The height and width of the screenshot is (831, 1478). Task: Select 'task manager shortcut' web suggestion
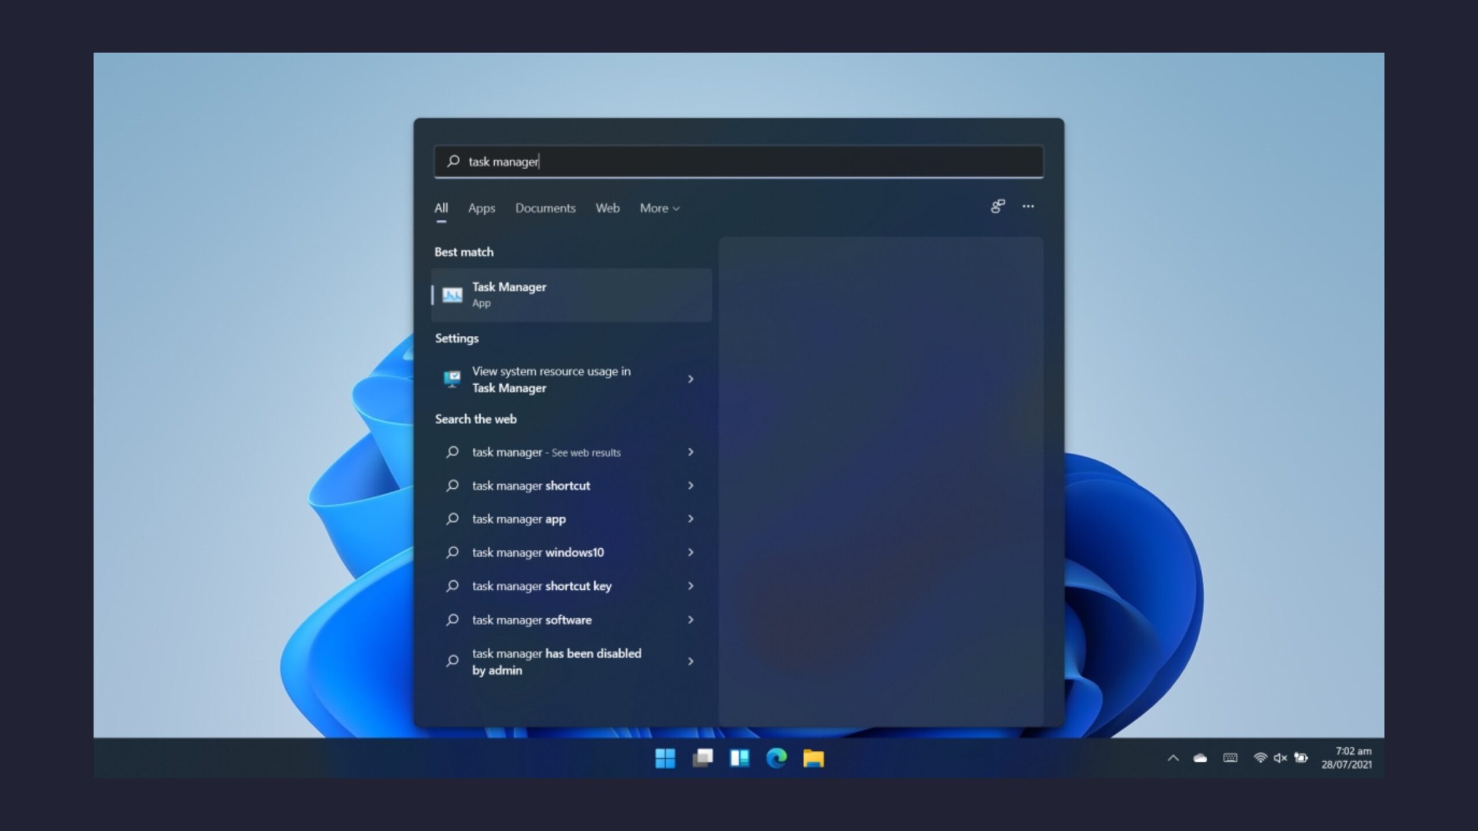pos(571,485)
